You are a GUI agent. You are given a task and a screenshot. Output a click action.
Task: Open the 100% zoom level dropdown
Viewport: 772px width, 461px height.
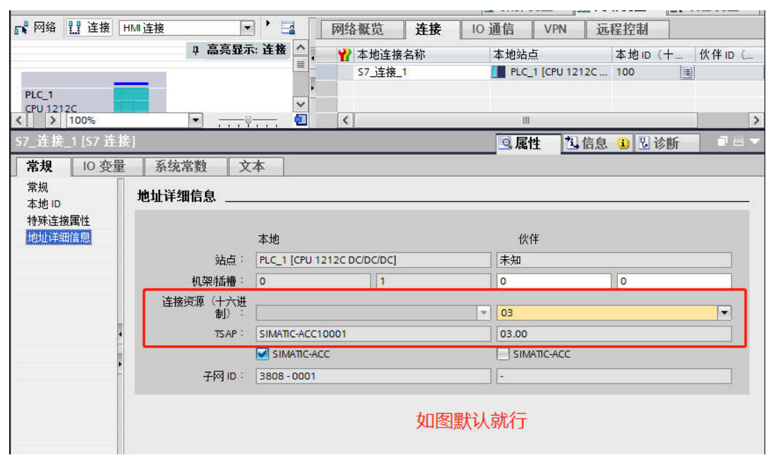click(195, 120)
